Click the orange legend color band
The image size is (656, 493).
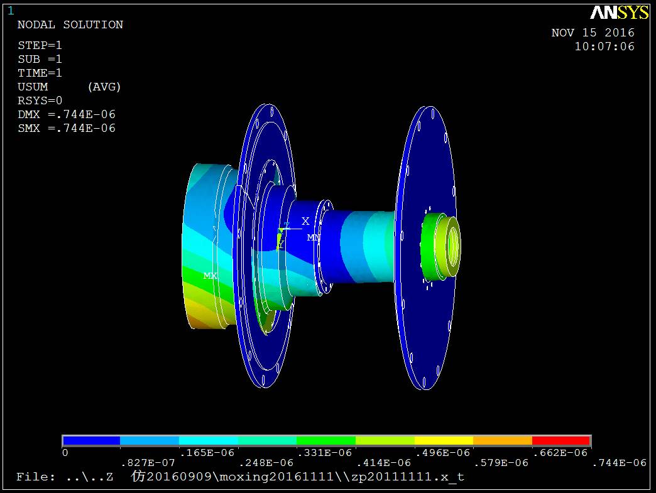(502, 440)
